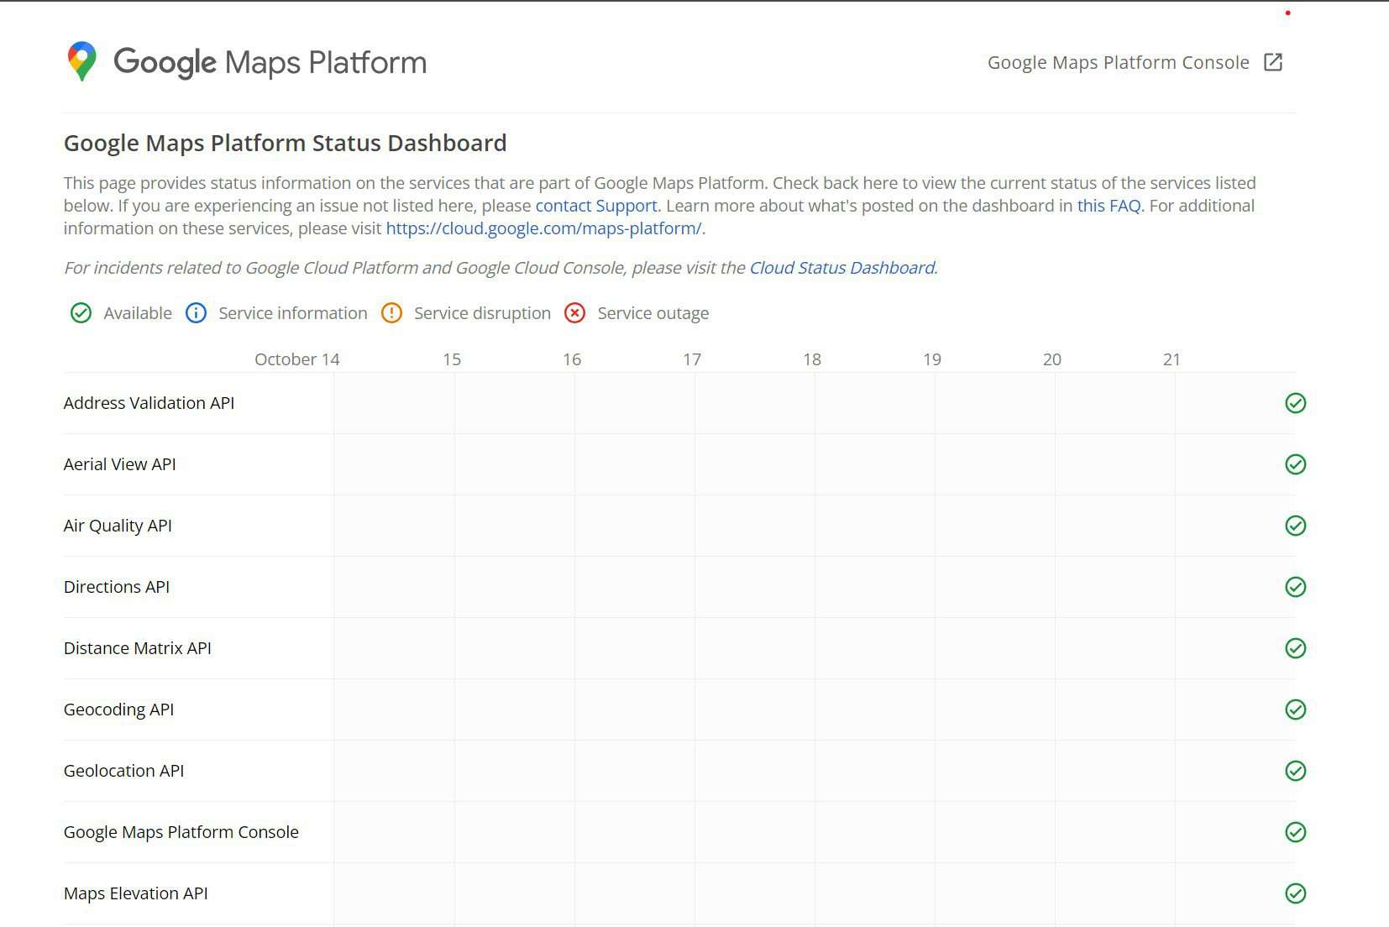Click the Google Maps Platform Status Dashboard heading

285,143
